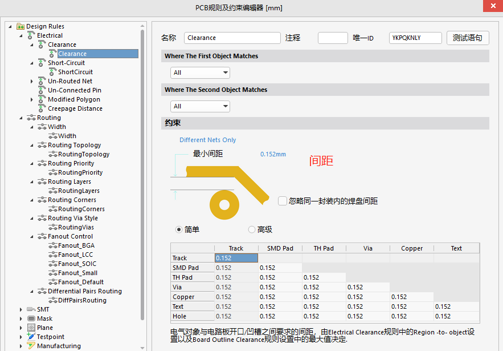Click the Testpoint category icon
This screenshot has height=351, width=503.
pyautogui.click(x=31, y=337)
